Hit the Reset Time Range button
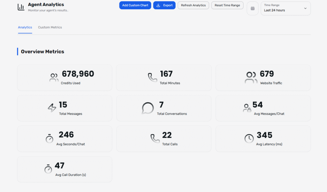Image resolution: width=327 pixels, height=192 pixels. pos(227,5)
